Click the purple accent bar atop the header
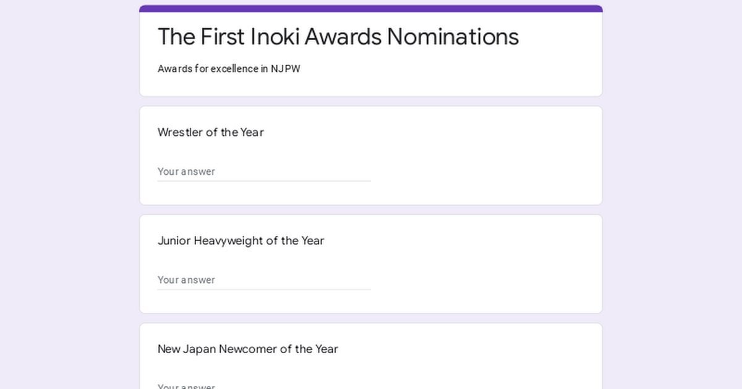742x389 pixels. (371, 9)
